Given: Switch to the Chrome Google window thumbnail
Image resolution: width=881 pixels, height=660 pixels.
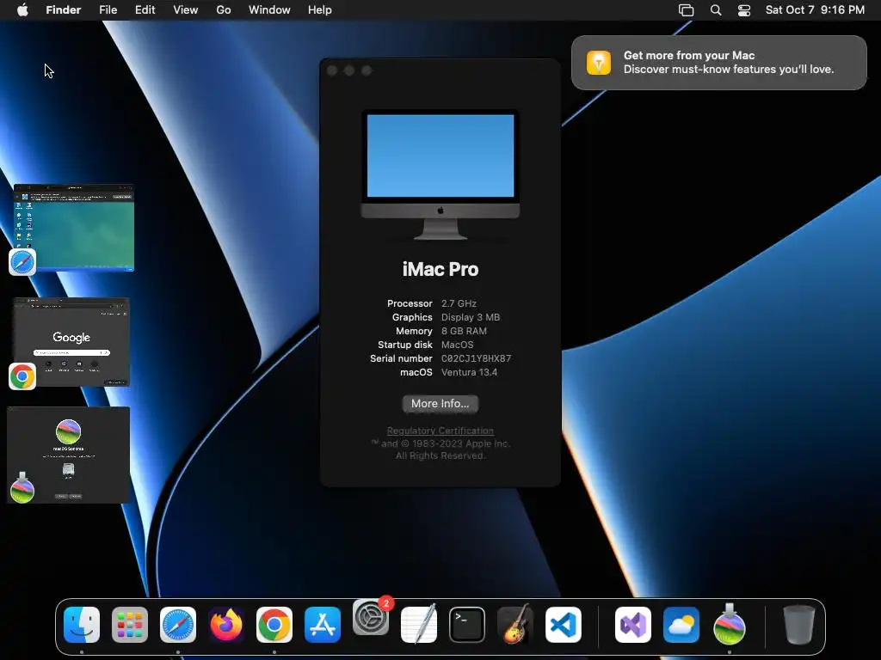Looking at the screenshot, I should (x=71, y=342).
